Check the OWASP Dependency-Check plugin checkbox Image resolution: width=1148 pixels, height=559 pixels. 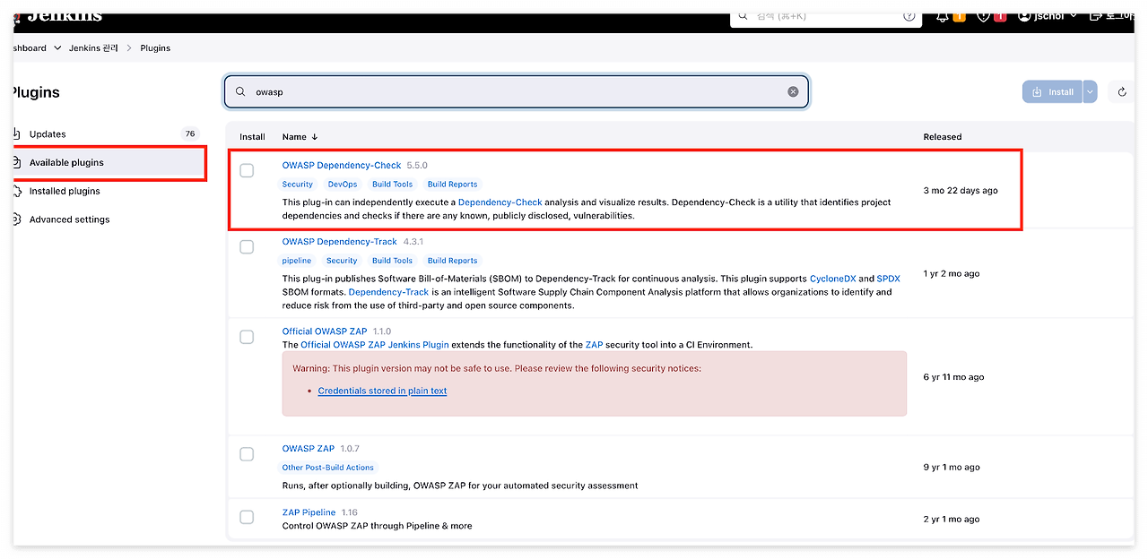247,170
